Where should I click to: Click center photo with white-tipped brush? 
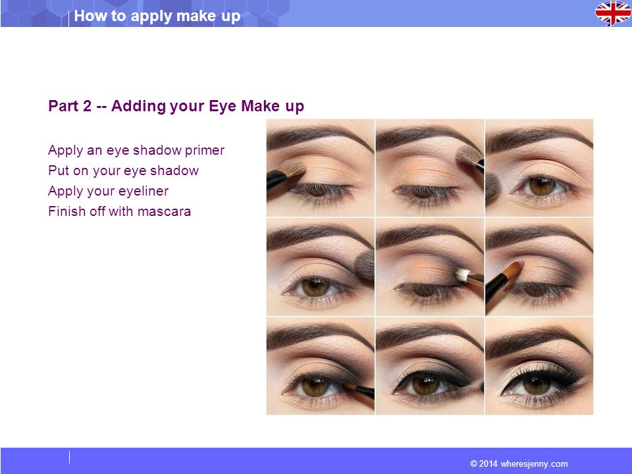[x=430, y=267]
